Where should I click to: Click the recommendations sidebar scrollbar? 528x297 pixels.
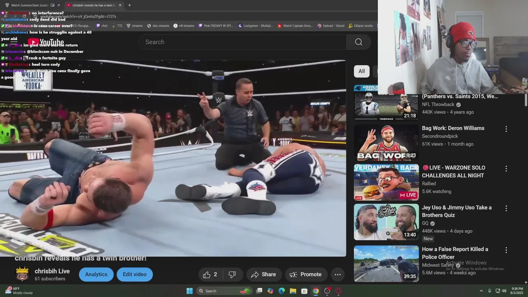coord(526,100)
